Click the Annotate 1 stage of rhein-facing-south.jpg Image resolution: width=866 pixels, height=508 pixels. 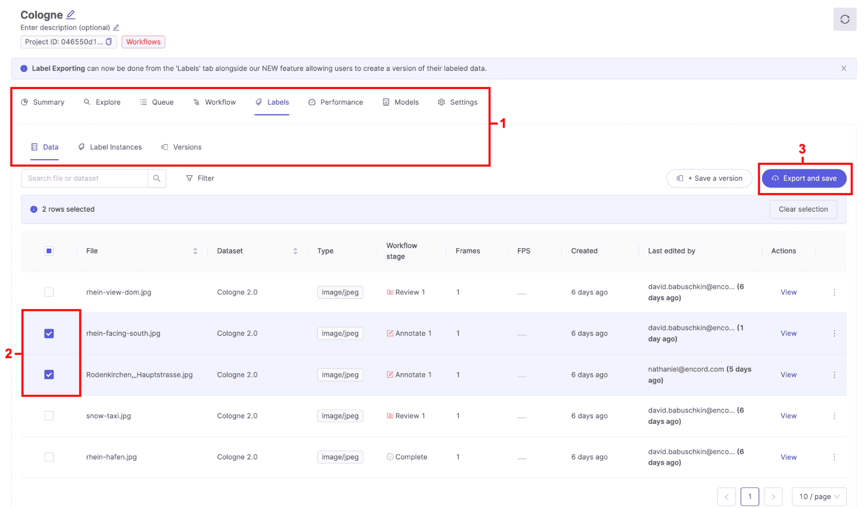click(409, 333)
